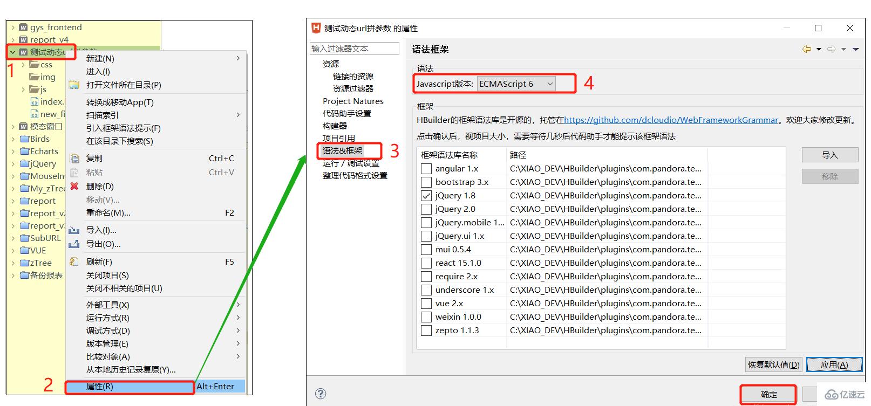Open the WebFrameworkGrammar github link
Image resolution: width=871 pixels, height=406 pixels.
click(671, 120)
